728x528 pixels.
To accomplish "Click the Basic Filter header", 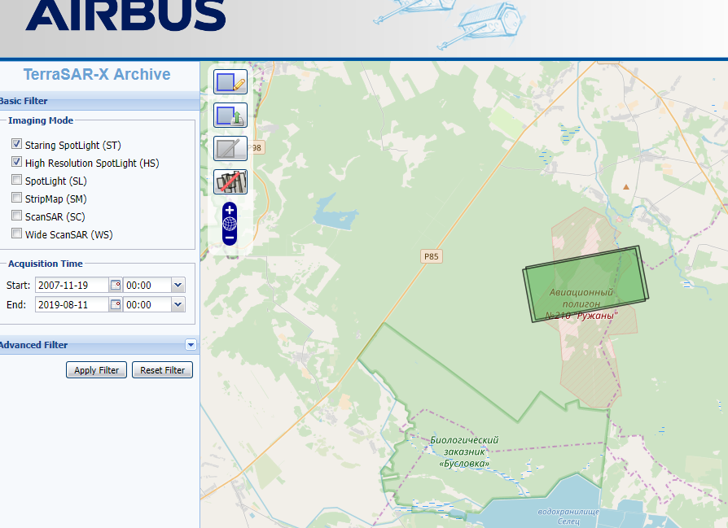I will 100,101.
